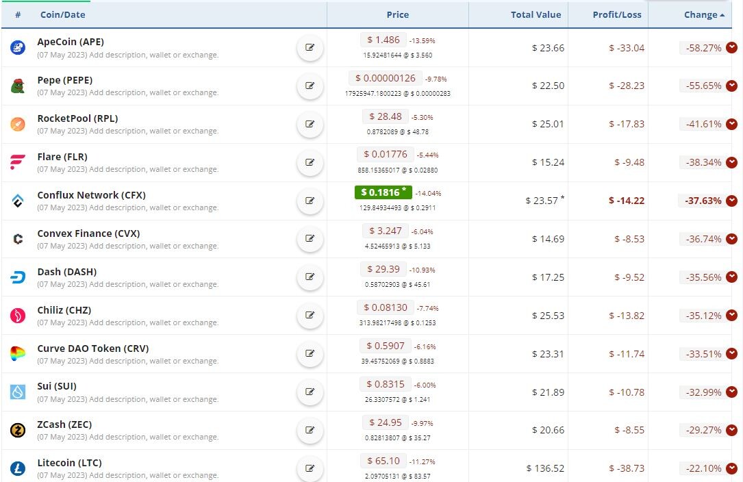
Task: Sort the table by the # column
Action: 18,14
